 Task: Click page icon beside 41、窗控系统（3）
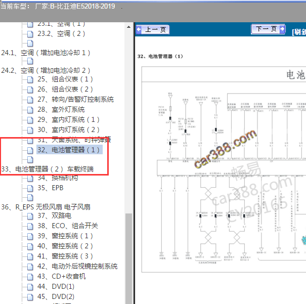[30, 256]
